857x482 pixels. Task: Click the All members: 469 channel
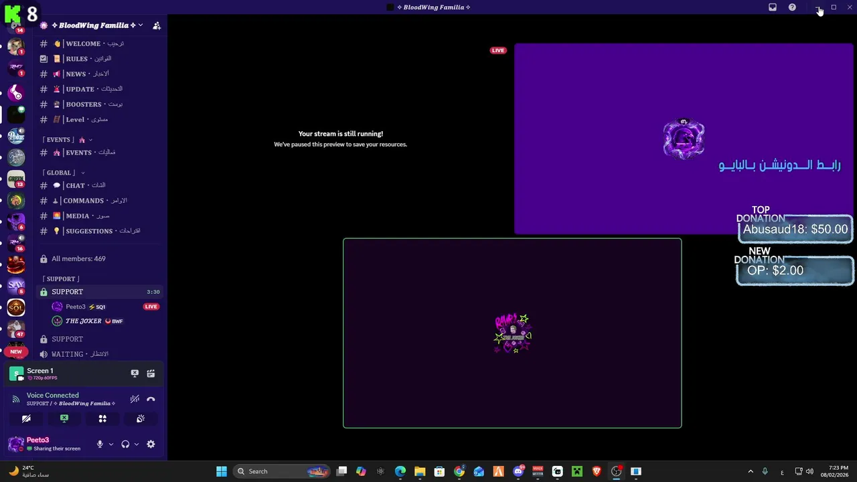point(100,258)
